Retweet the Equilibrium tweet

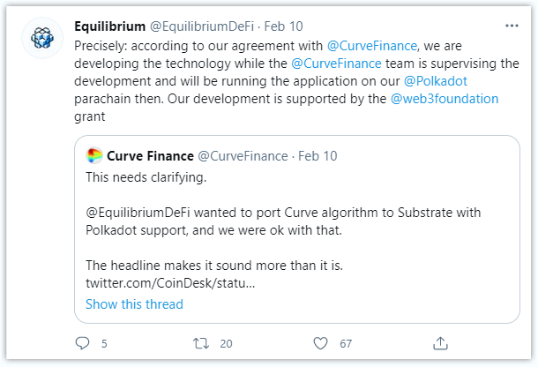pos(200,341)
